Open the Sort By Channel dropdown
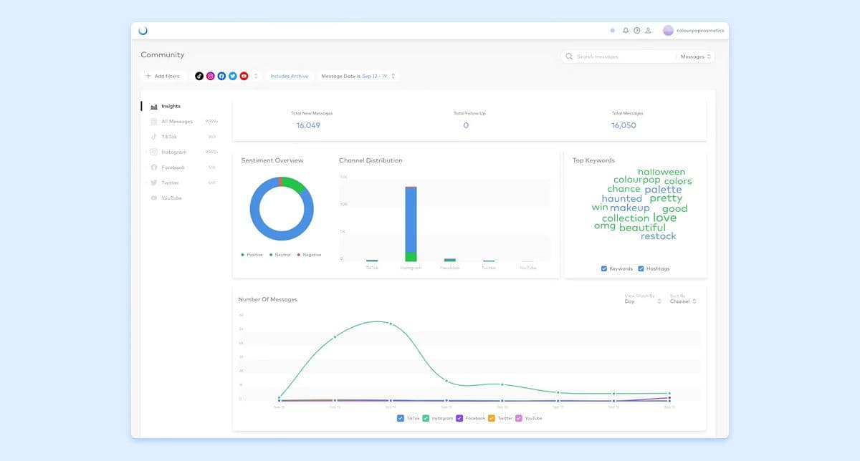860x461 pixels. pos(683,301)
